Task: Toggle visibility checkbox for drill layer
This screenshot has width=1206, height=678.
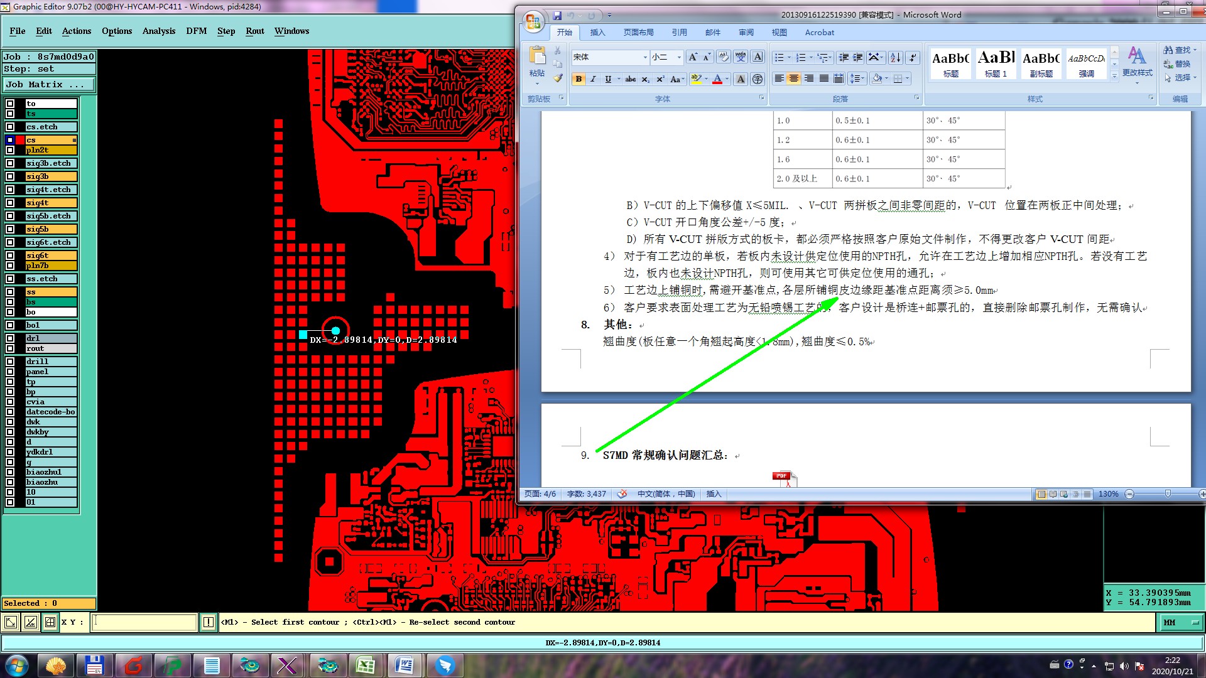Action: (x=10, y=362)
